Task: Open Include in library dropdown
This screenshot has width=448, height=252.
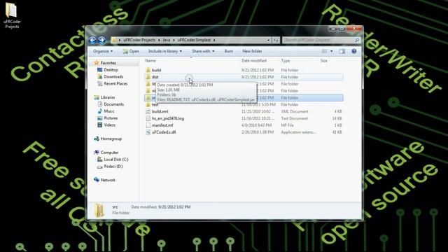Action: point(165,51)
